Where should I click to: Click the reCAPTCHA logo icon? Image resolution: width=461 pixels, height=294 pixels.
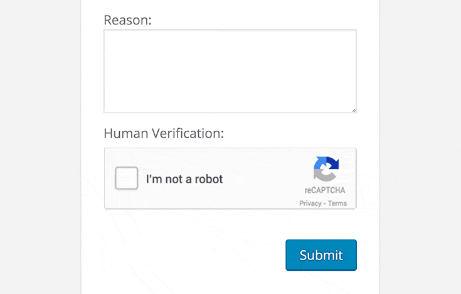point(326,170)
